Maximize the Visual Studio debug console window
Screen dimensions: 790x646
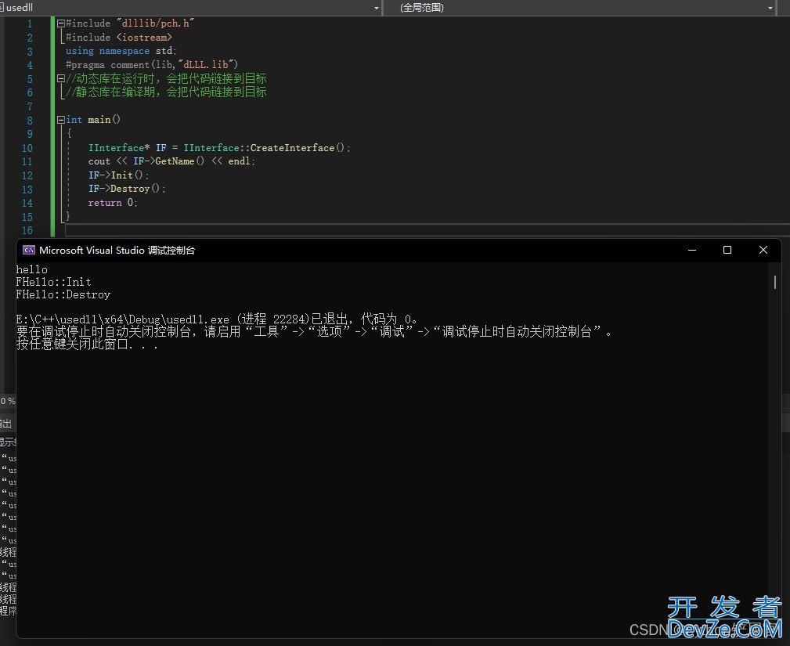(x=727, y=250)
